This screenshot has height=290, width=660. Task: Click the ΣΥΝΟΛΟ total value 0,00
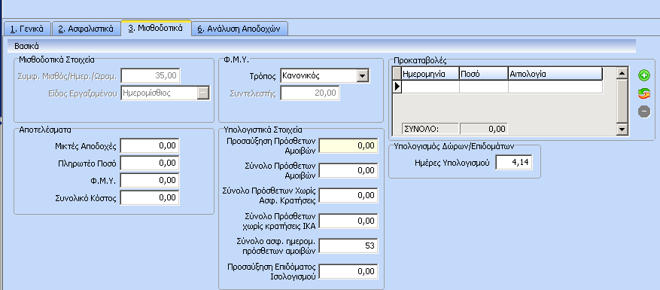(483, 129)
